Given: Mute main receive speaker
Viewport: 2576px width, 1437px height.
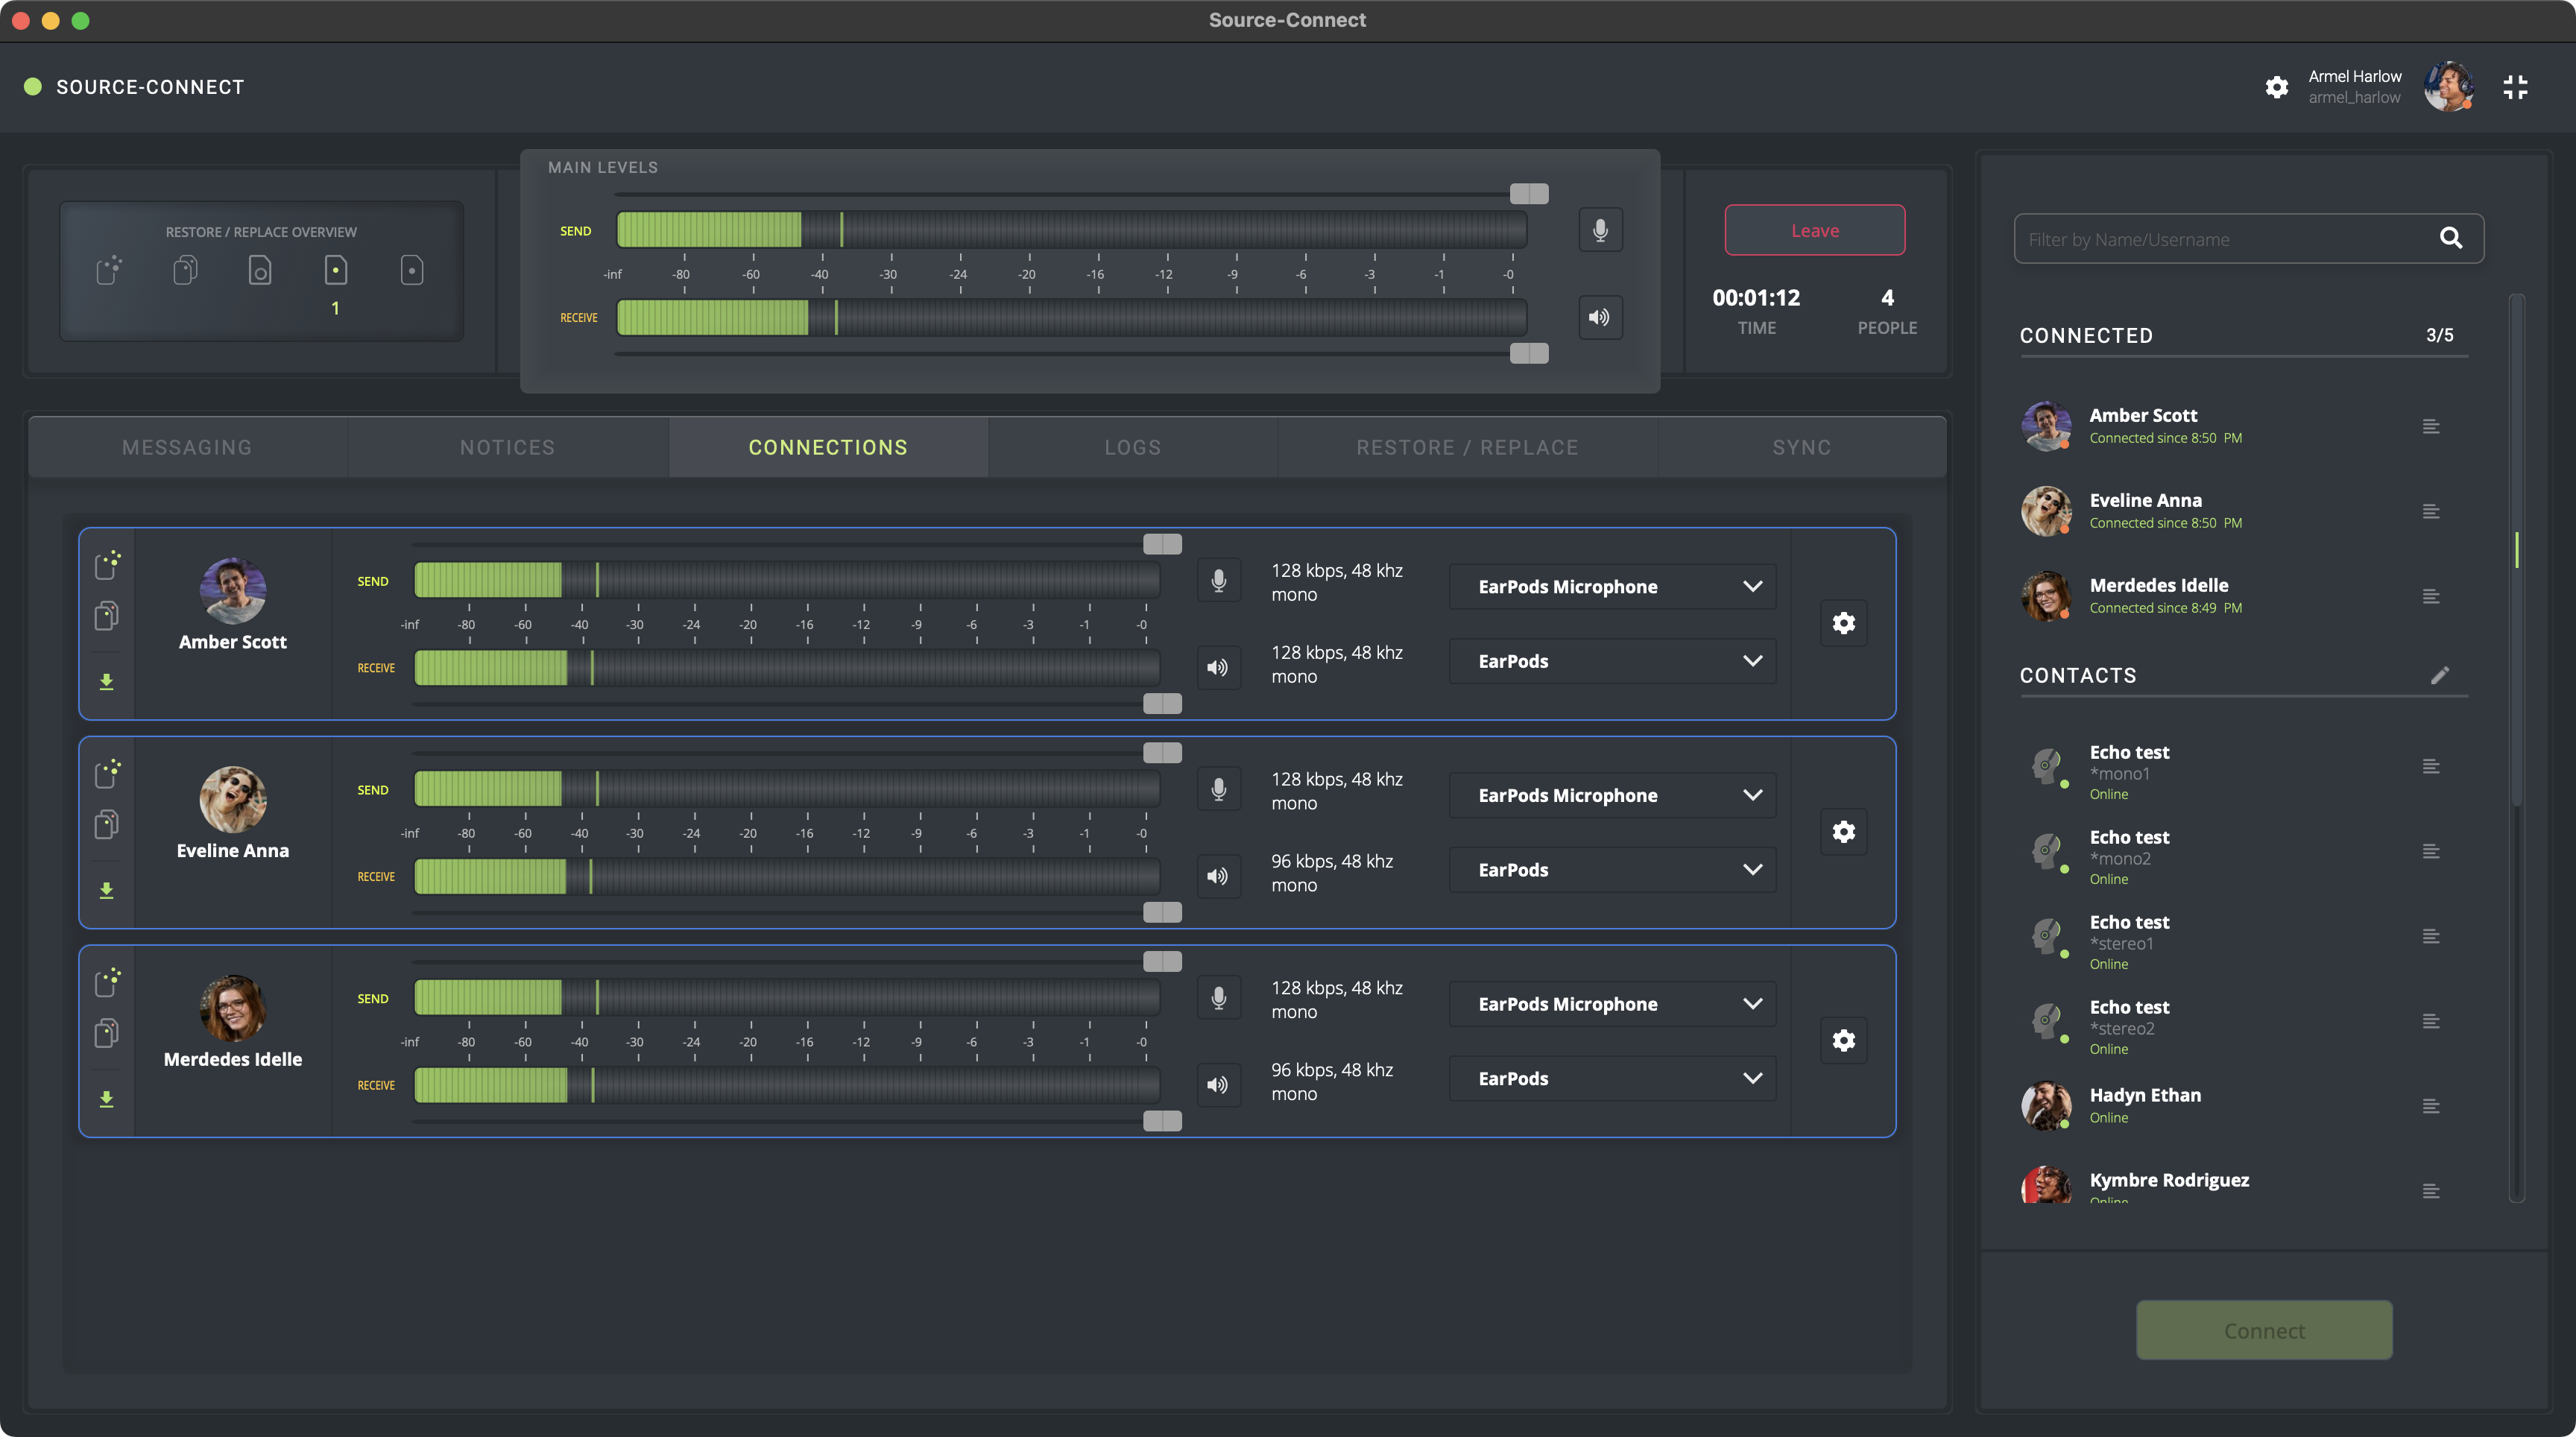Looking at the screenshot, I should (1600, 317).
